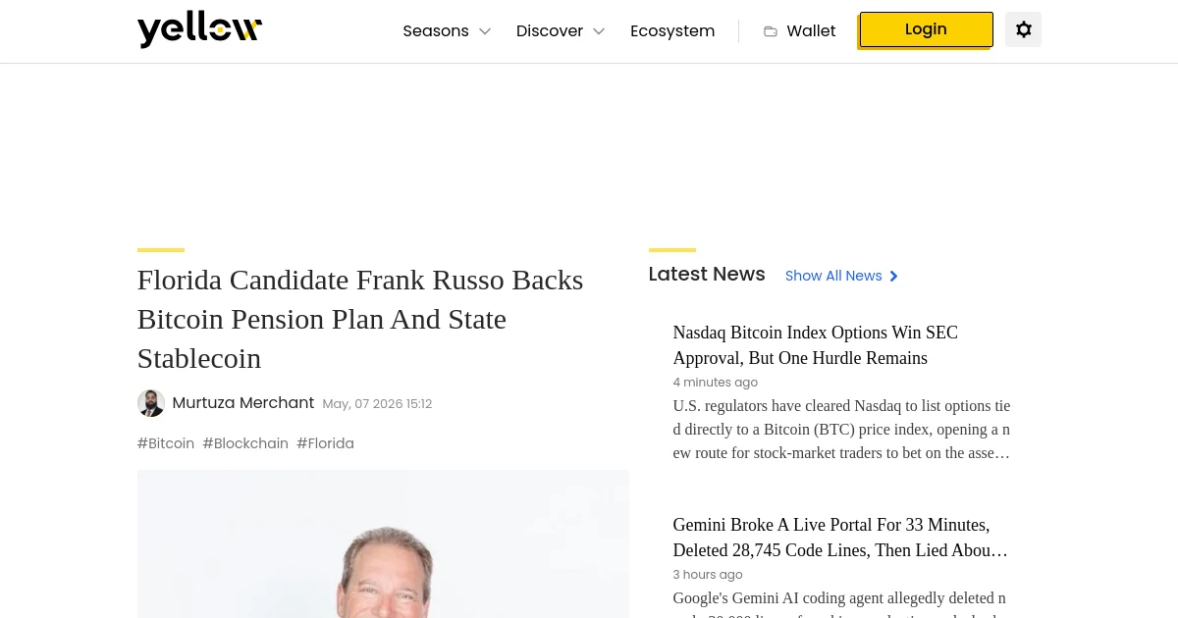Click the wallet folder icon
The width and height of the screenshot is (1178, 618).
pos(771,31)
